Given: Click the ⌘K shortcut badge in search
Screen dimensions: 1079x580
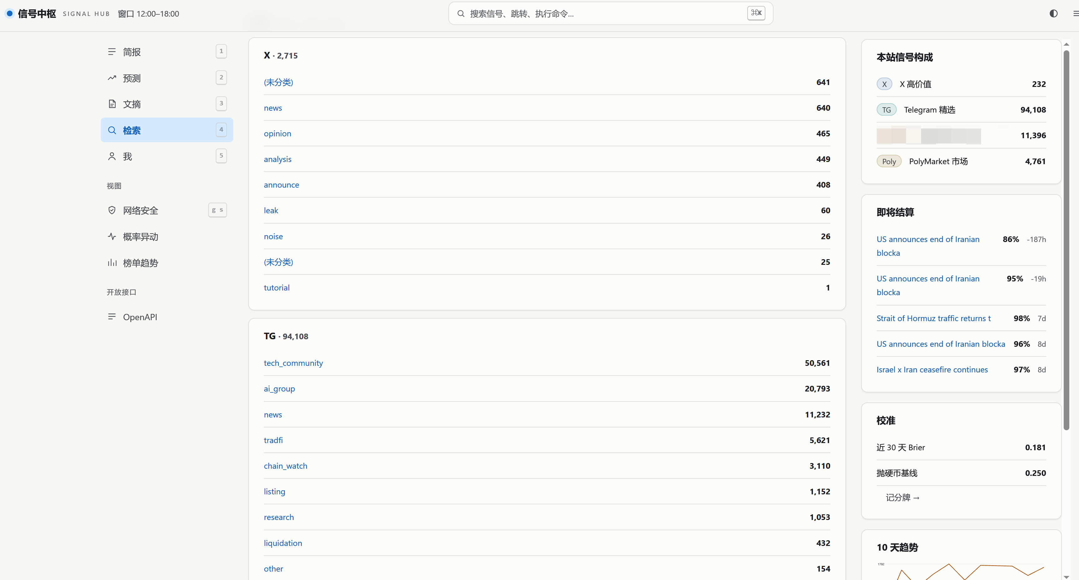Looking at the screenshot, I should coord(756,13).
